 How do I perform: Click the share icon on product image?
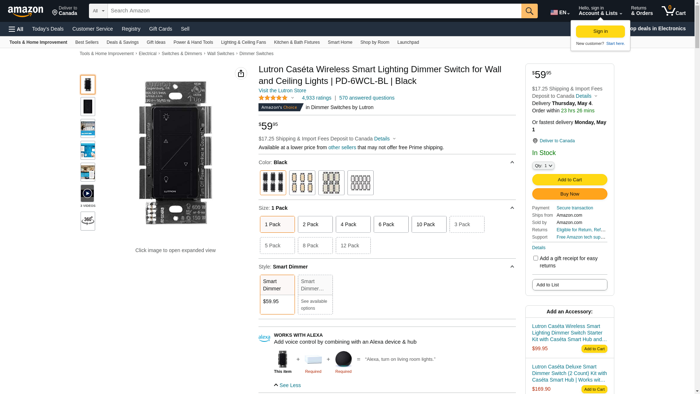(241, 73)
